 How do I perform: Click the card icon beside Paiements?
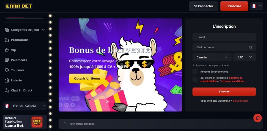(x=7, y=60)
